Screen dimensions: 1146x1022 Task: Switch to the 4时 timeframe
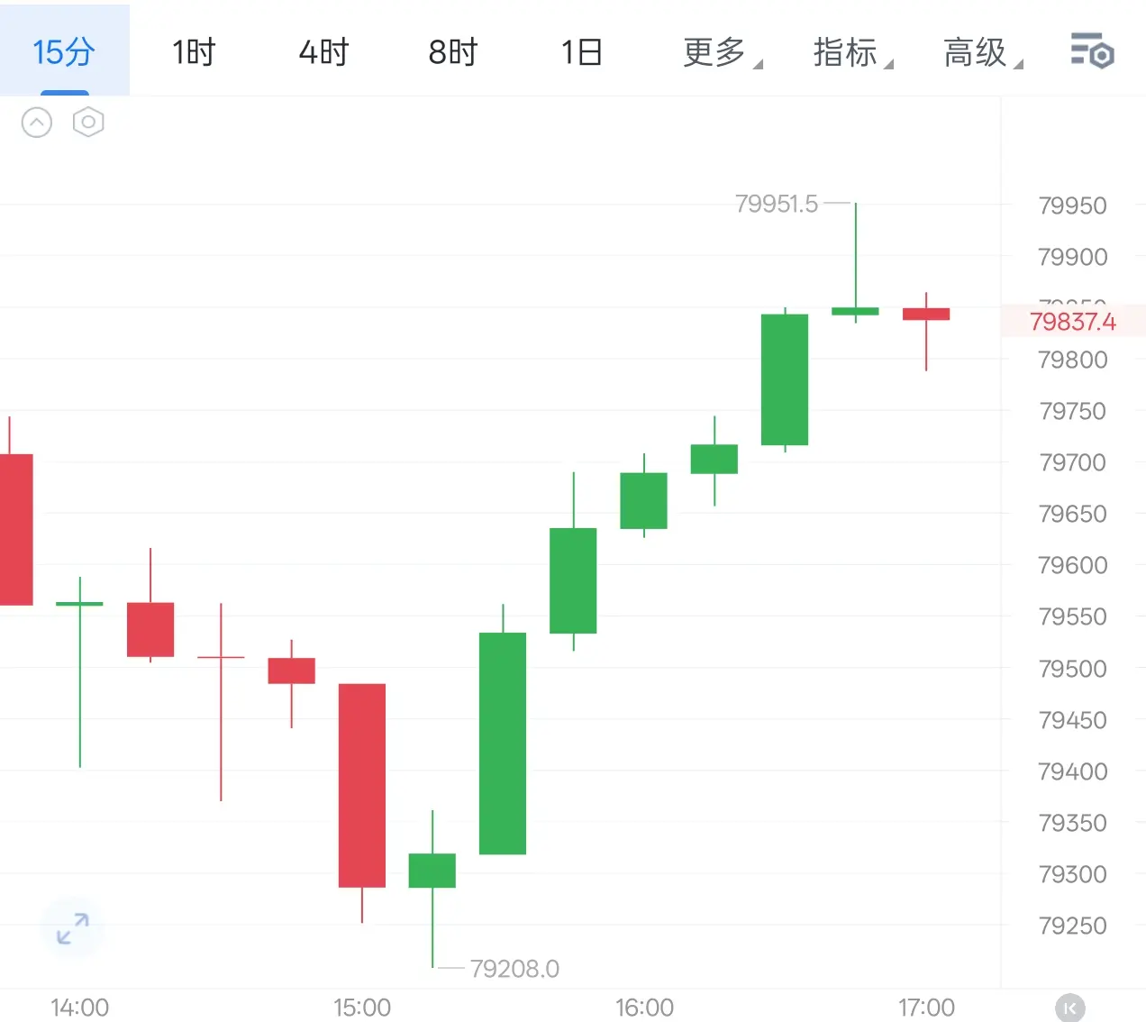click(x=323, y=52)
